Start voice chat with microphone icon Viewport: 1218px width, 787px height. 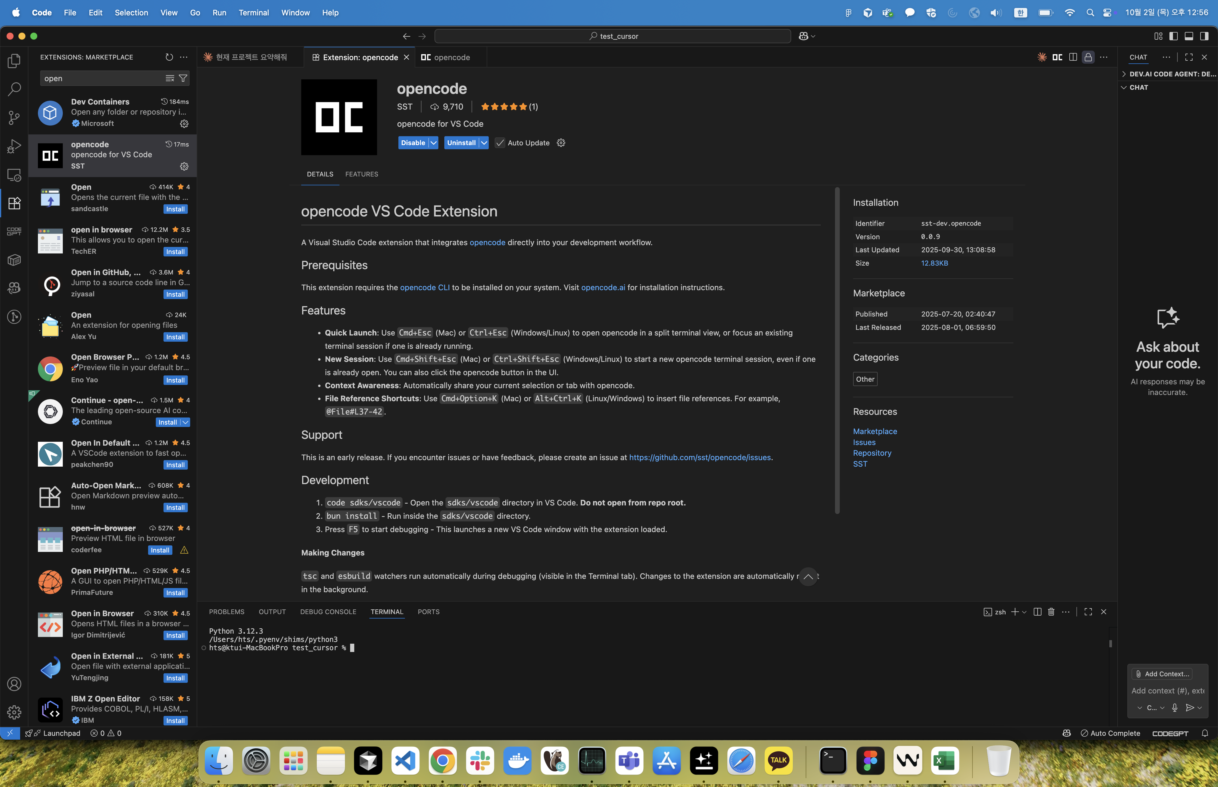point(1174,708)
